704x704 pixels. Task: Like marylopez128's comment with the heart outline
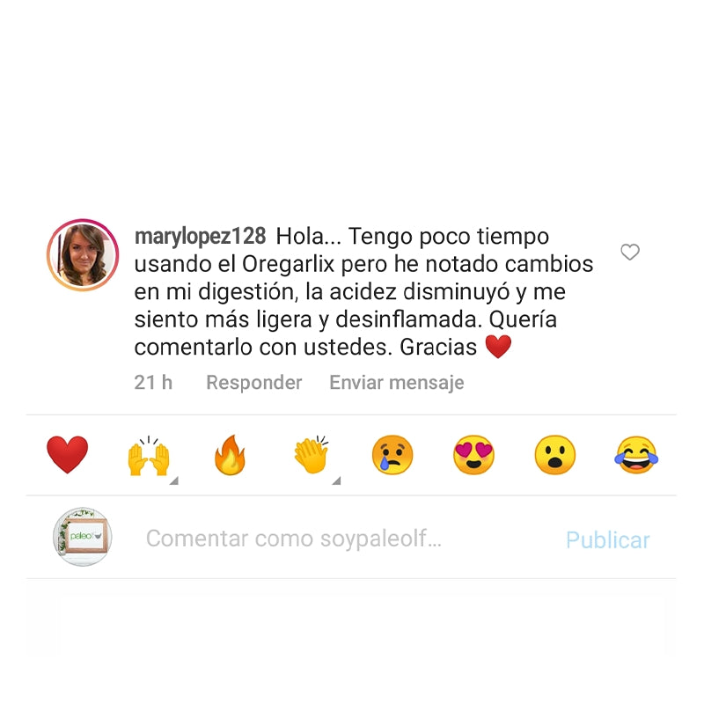pyautogui.click(x=630, y=253)
